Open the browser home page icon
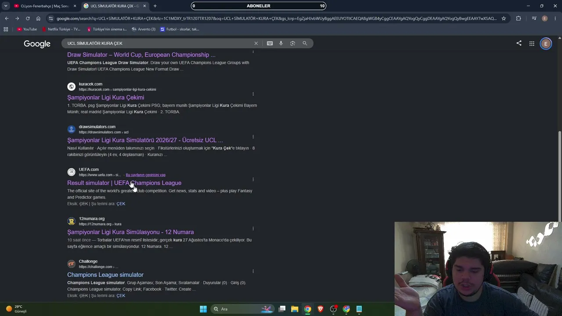Screen dimensions: 562x316 [38, 18]
